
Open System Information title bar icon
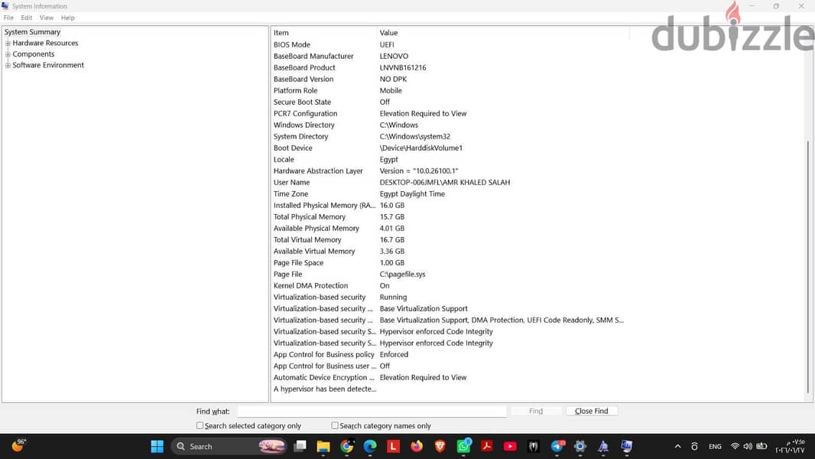pyautogui.click(x=5, y=6)
